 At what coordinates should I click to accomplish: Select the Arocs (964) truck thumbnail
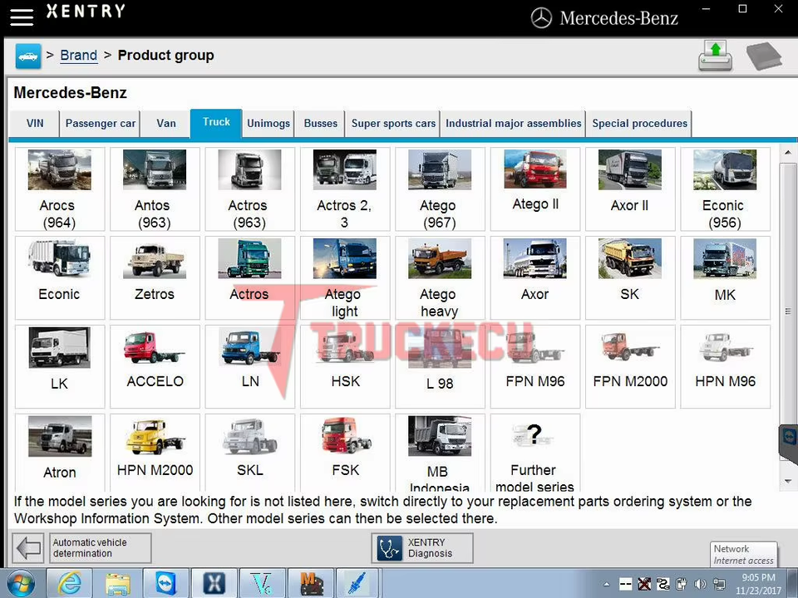pyautogui.click(x=60, y=189)
